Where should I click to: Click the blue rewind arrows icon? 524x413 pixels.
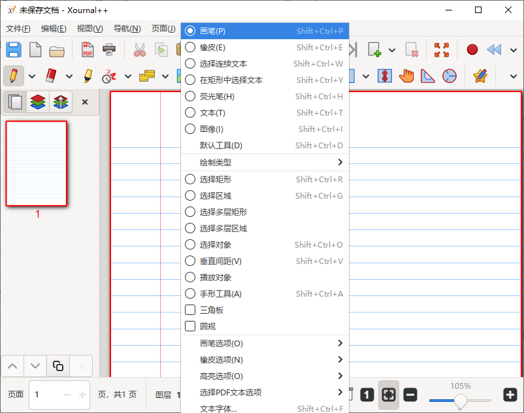(493, 50)
